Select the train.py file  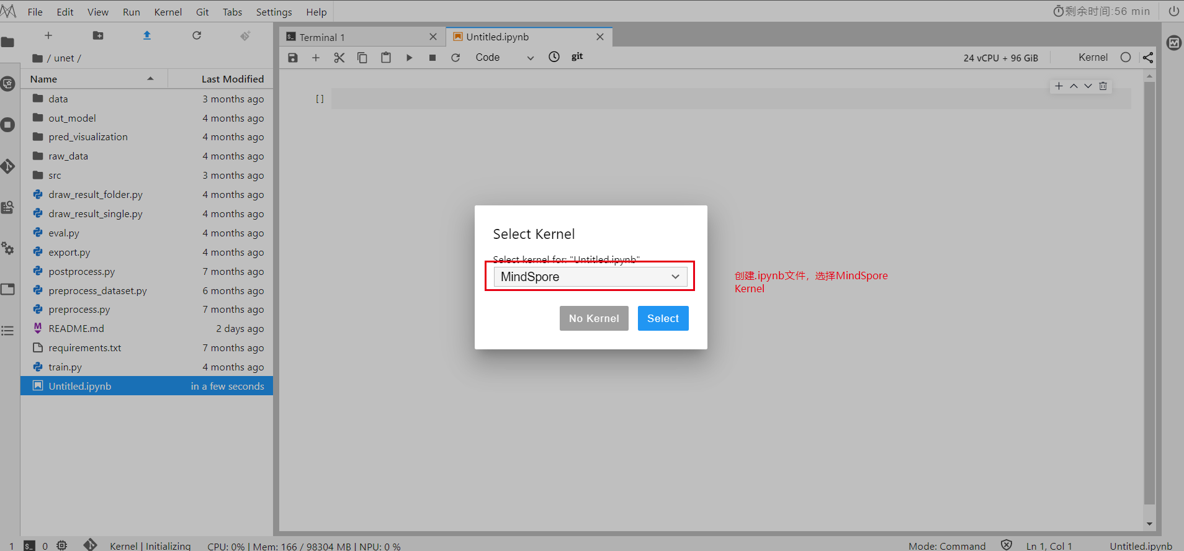(x=146, y=367)
